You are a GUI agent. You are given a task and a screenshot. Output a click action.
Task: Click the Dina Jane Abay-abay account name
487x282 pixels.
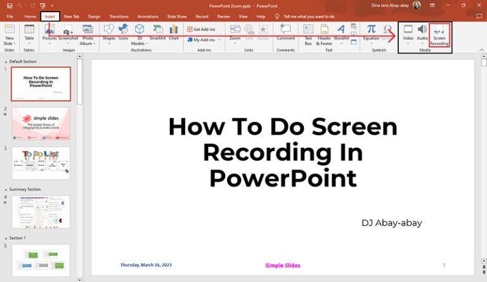390,6
